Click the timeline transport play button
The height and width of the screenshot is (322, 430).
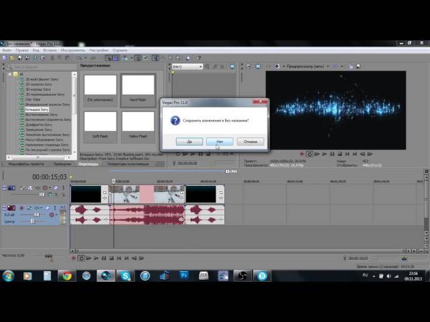click(x=96, y=258)
